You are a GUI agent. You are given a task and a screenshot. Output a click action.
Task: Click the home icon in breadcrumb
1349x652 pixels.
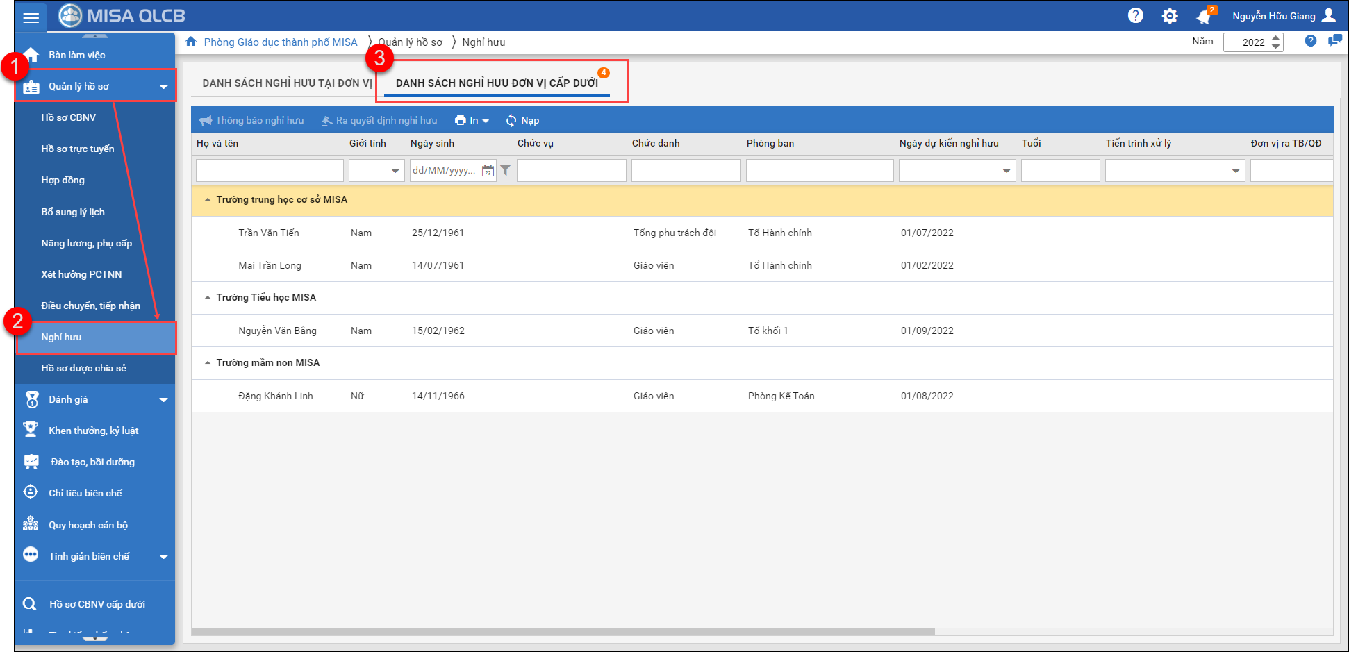point(191,42)
